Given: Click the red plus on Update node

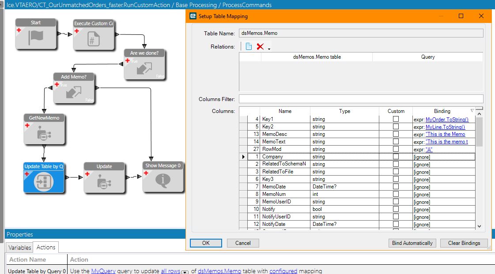Looking at the screenshot, I should [x=87, y=174].
